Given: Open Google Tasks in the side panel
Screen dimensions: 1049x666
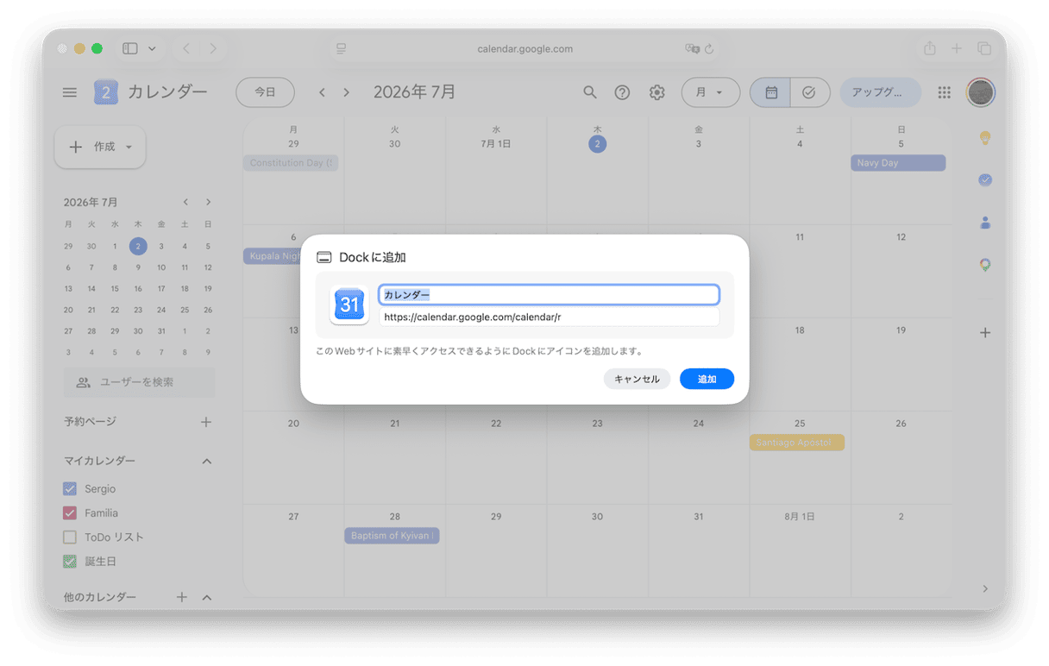Looking at the screenshot, I should [x=985, y=180].
